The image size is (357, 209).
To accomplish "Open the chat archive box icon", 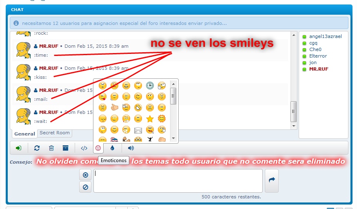I will pyautogui.click(x=65, y=148).
